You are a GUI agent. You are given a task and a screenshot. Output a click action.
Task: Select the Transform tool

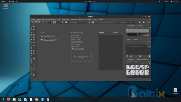point(31,45)
